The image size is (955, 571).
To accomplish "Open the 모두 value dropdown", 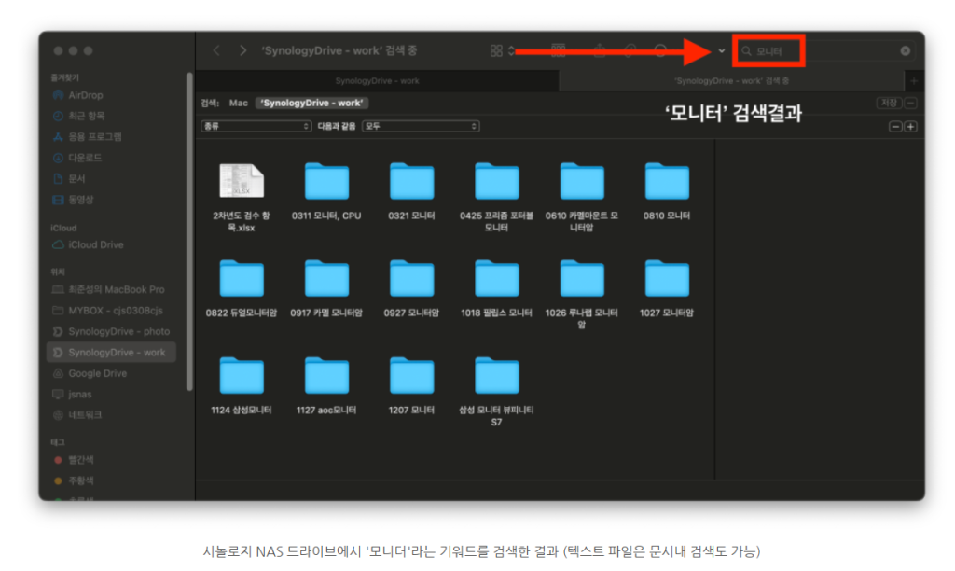I will pos(421,126).
